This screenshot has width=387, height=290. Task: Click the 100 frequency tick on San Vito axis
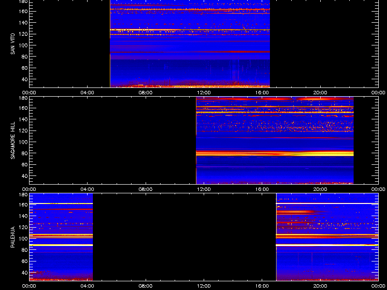click(x=23, y=45)
